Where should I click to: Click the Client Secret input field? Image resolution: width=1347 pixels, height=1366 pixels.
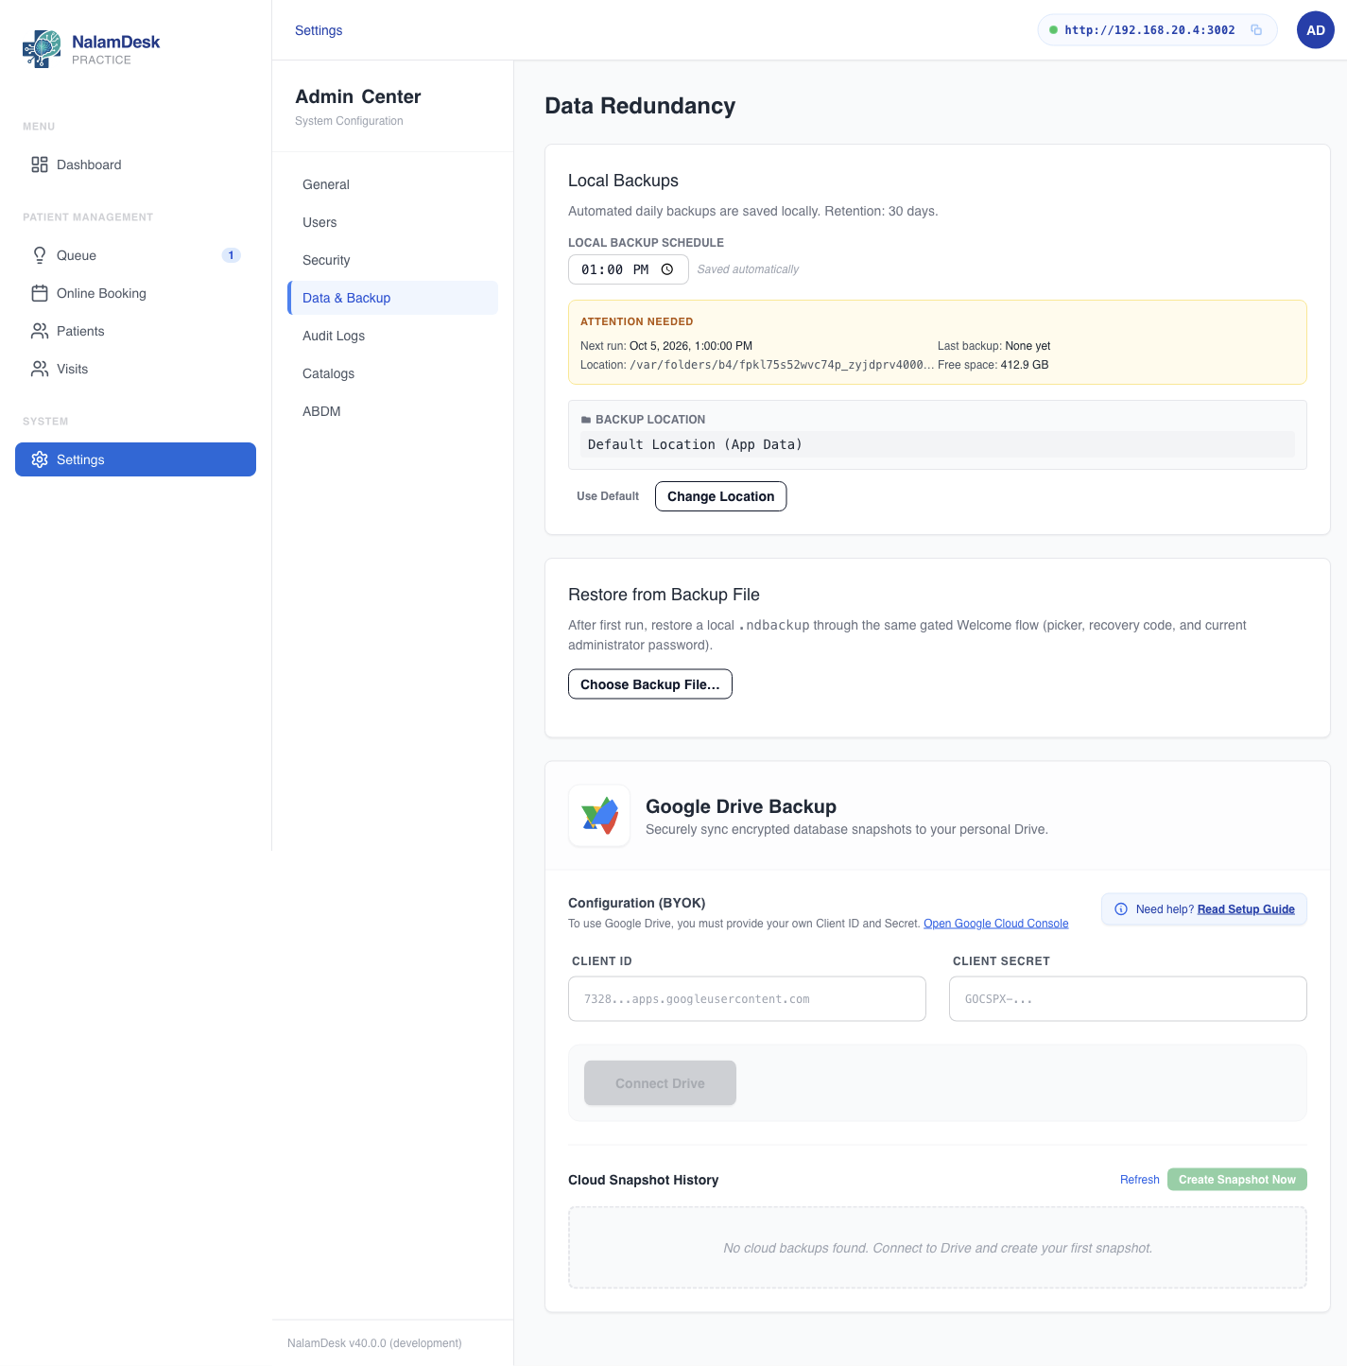click(1128, 999)
